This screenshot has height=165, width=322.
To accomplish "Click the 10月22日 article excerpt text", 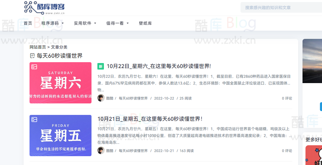I will point(194,83).
